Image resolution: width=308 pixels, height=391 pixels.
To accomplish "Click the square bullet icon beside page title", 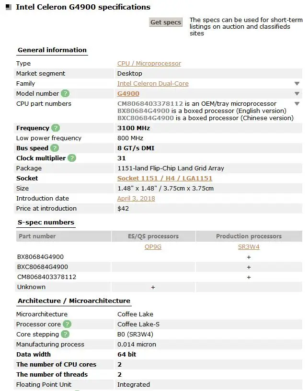I will [x=8, y=7].
